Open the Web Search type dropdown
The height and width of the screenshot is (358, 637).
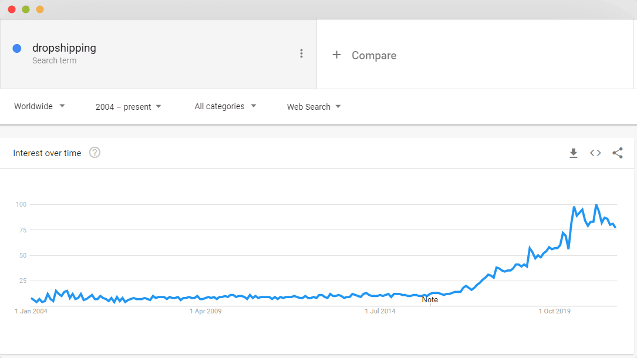pyautogui.click(x=314, y=107)
